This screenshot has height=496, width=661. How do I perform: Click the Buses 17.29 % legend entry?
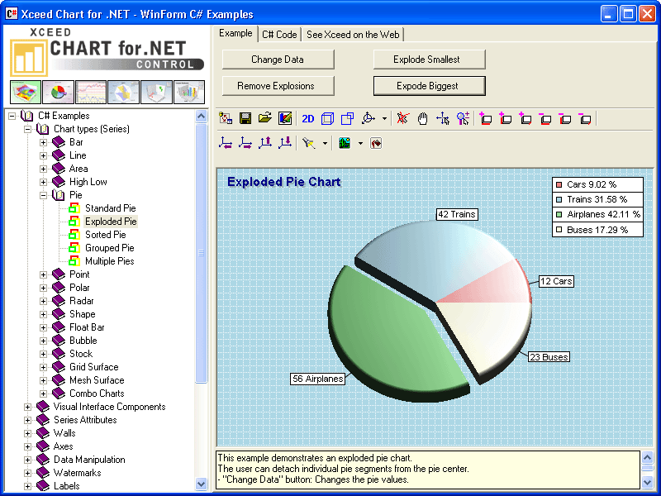tap(597, 230)
